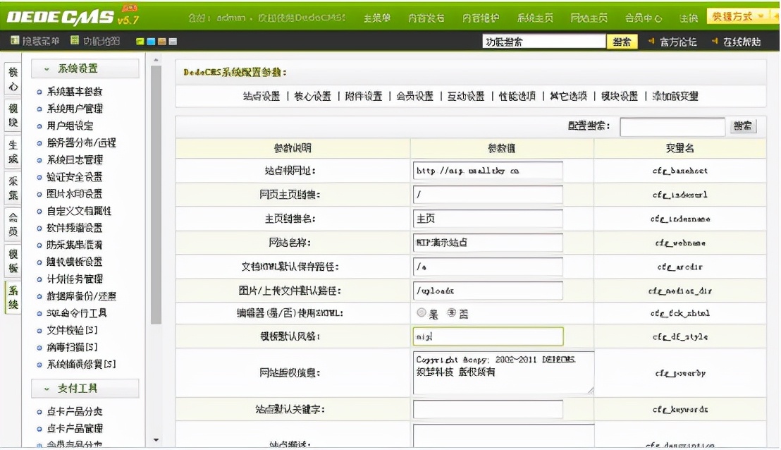Open the 内容维护 top menu
The height and width of the screenshot is (450, 781).
[x=481, y=18]
